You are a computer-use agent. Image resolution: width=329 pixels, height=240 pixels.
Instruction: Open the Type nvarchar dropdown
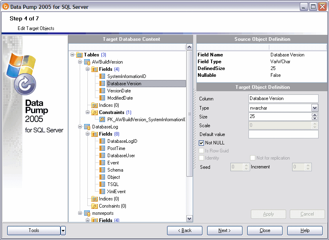315,108
